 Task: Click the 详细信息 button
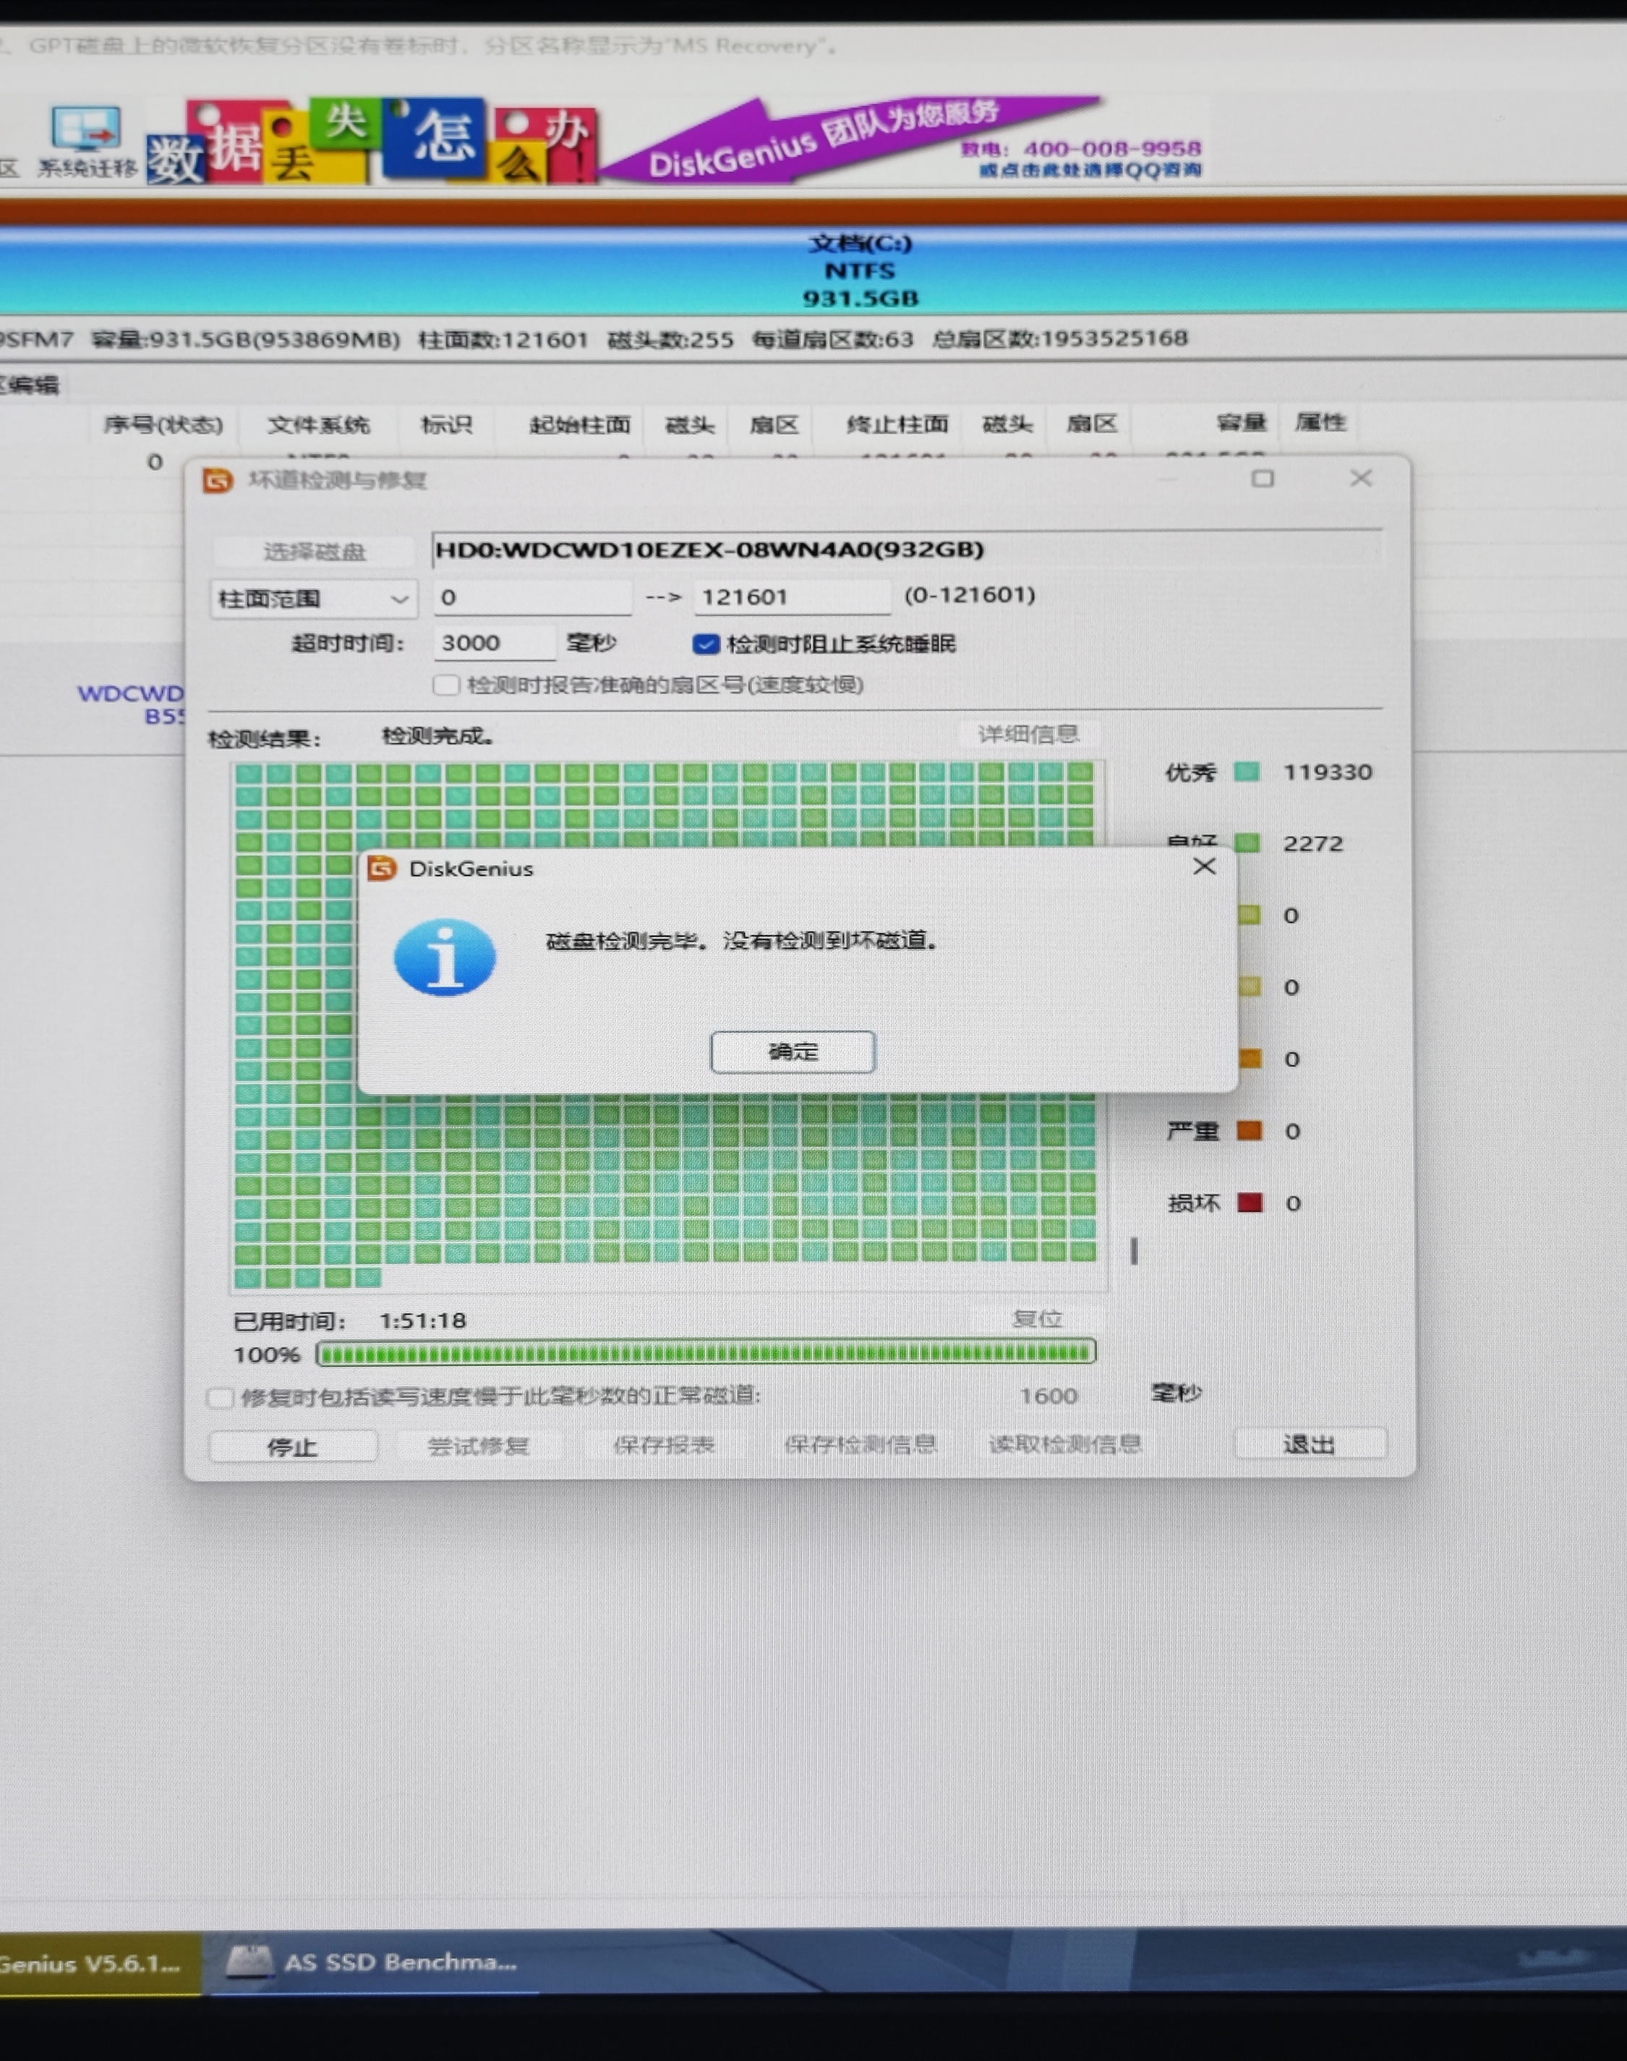click(x=1028, y=733)
